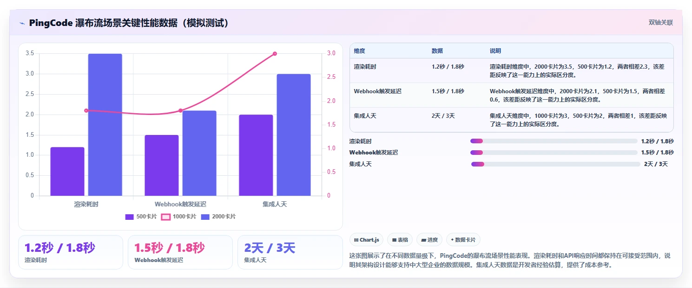Click the 500卡片 bar for Webhook触发延迟
The width and height of the screenshot is (692, 288).
(162, 166)
